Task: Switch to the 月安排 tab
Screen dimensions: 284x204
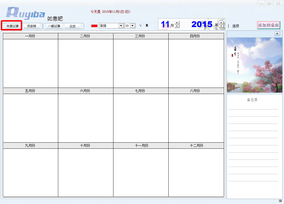Action: 32,26
